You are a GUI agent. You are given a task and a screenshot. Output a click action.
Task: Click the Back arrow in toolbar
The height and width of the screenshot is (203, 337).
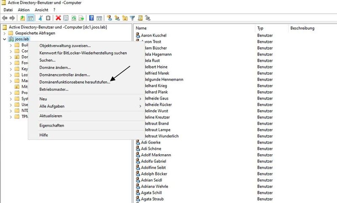click(x=5, y=18)
